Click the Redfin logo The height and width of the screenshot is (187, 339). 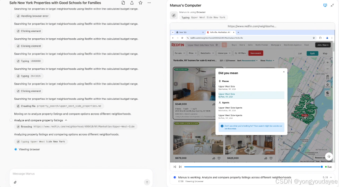pyautogui.click(x=178, y=45)
